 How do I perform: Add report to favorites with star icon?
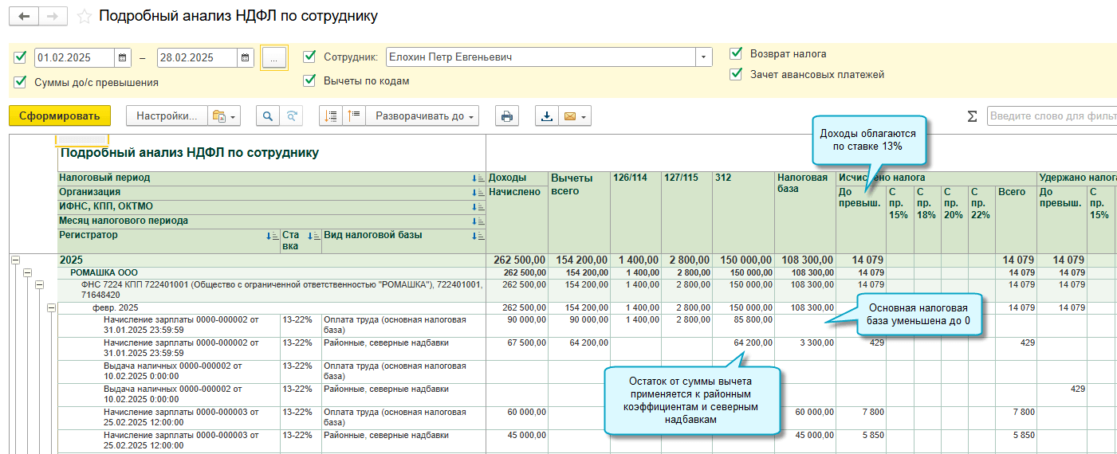(x=84, y=17)
